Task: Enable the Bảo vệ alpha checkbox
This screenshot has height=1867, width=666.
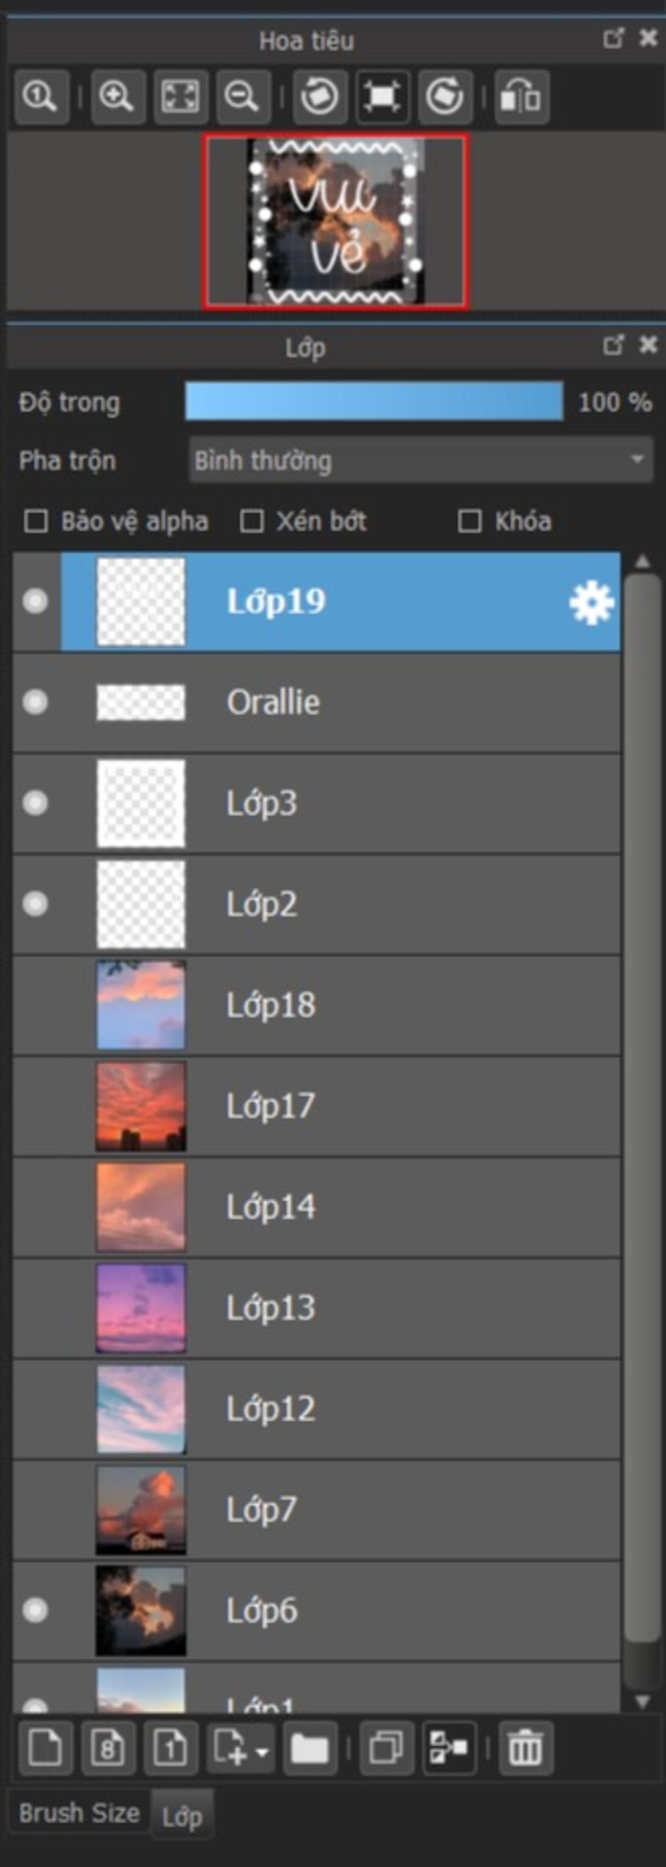Action: click(x=36, y=521)
